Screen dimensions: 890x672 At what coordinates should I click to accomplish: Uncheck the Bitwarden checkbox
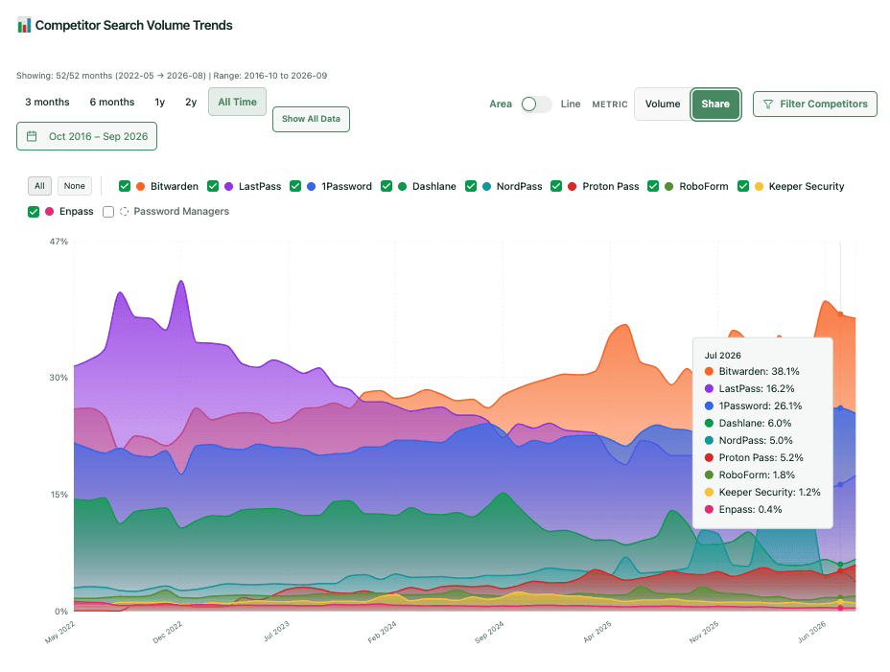125,186
